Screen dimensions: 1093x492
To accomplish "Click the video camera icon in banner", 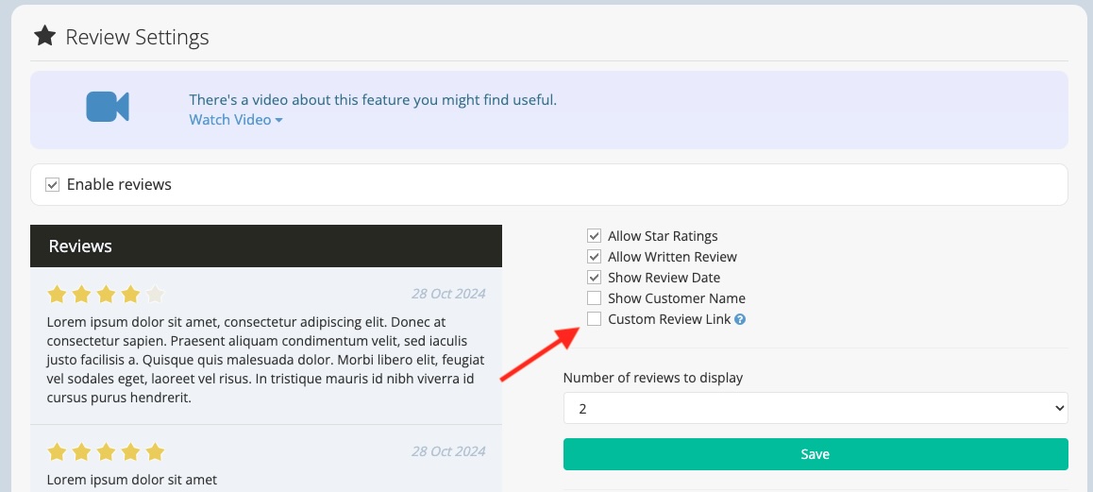I will click(x=108, y=107).
